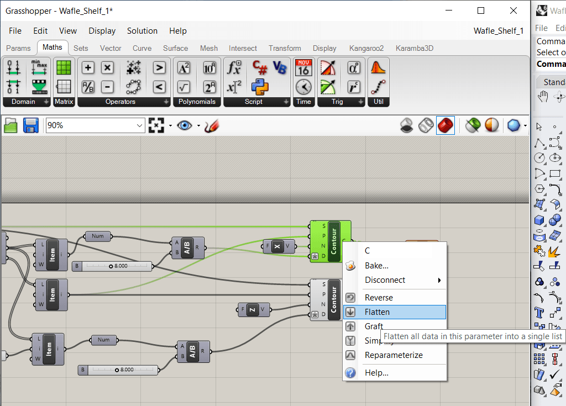Select the Python script component icon

pos(260,87)
